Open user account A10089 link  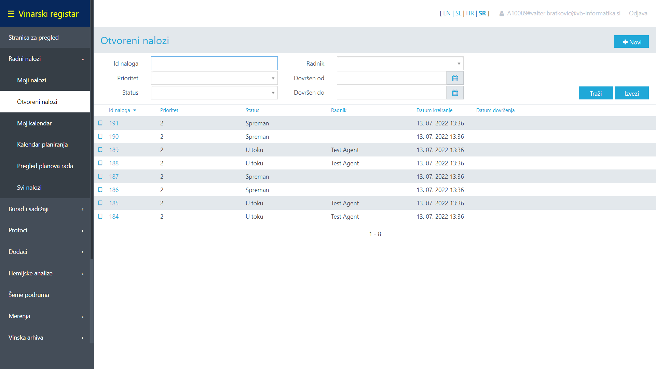(563, 13)
